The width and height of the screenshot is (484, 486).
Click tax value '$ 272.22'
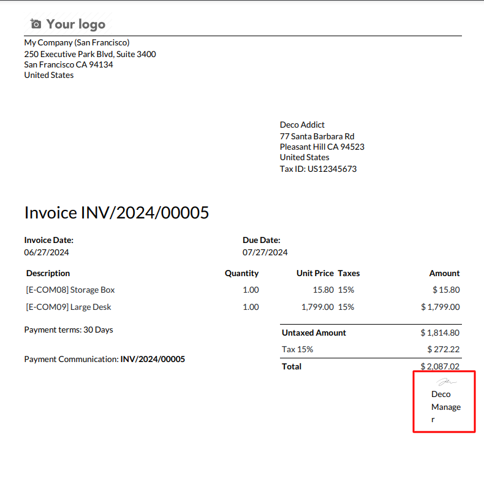pos(444,350)
